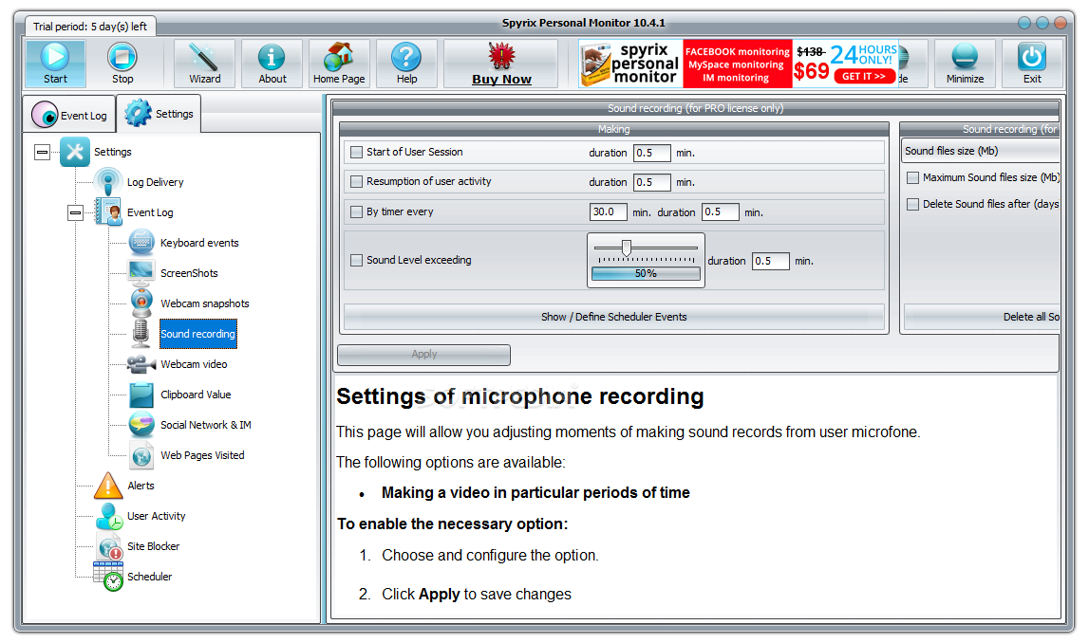Click the Spyrix personal monitor ad banner
This screenshot has width=1089, height=643.
pos(739,64)
